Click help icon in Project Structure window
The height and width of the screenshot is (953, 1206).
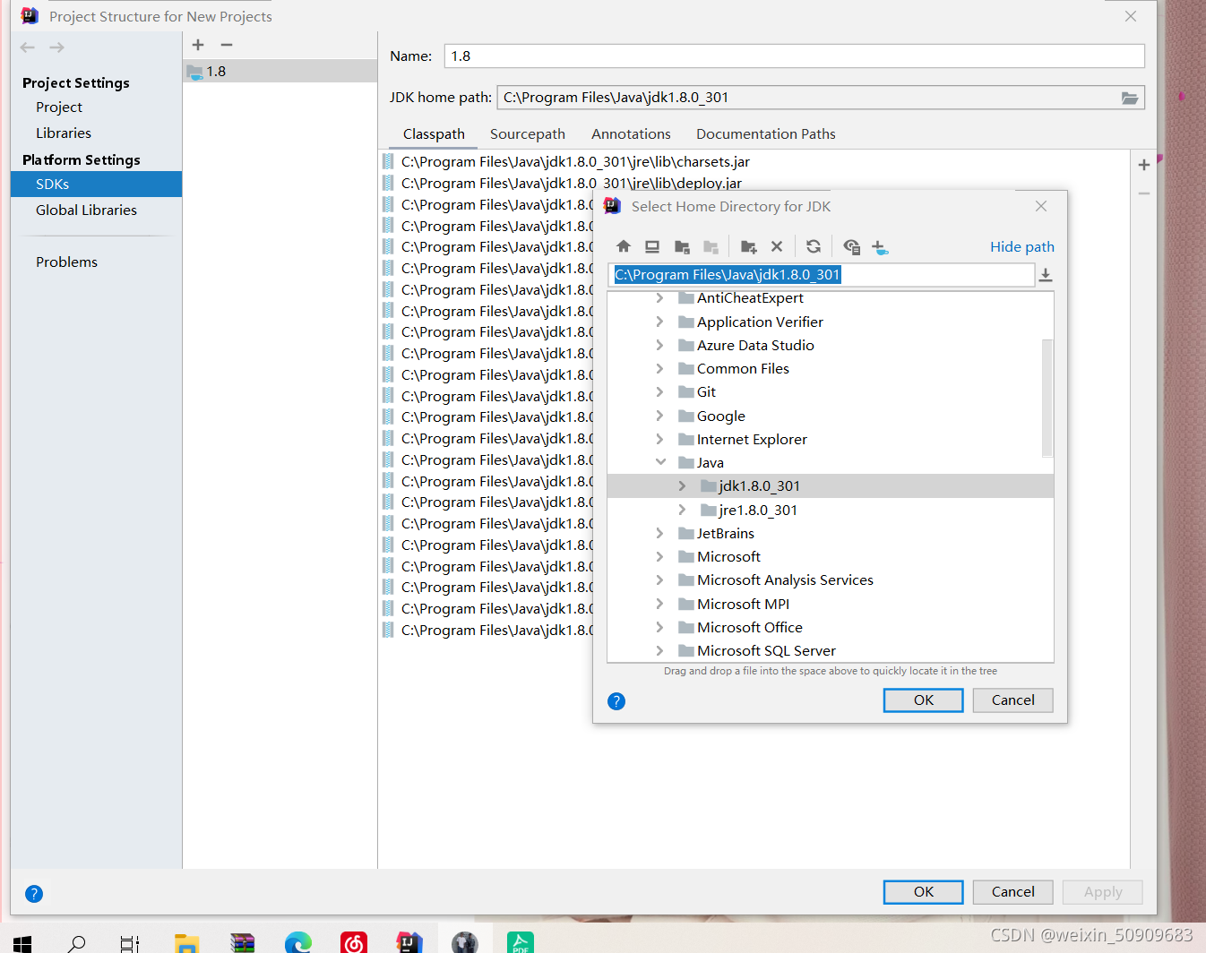click(x=34, y=894)
